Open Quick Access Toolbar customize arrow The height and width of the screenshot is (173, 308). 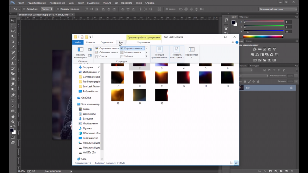click(x=90, y=37)
